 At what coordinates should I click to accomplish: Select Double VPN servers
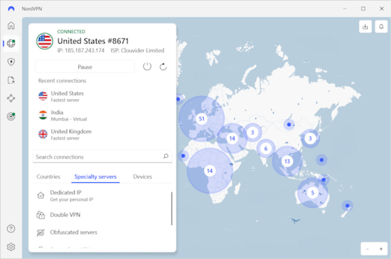pos(102,215)
